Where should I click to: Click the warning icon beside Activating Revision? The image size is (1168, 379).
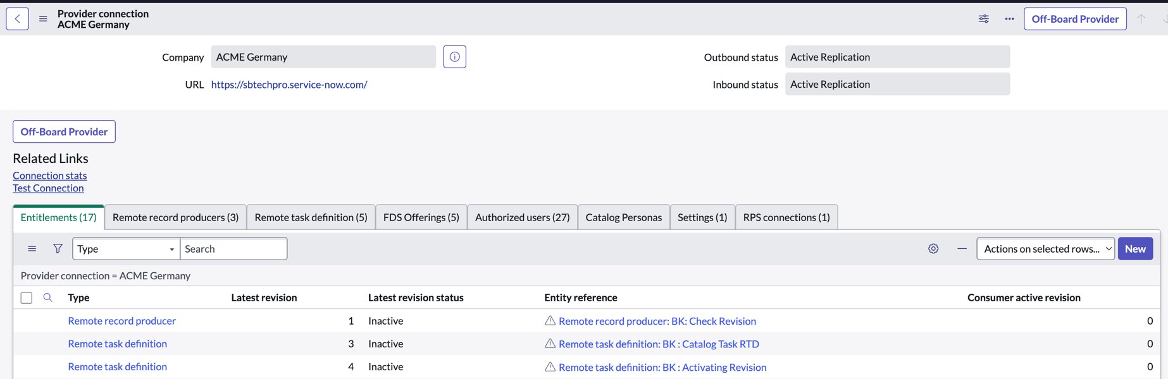tap(550, 367)
